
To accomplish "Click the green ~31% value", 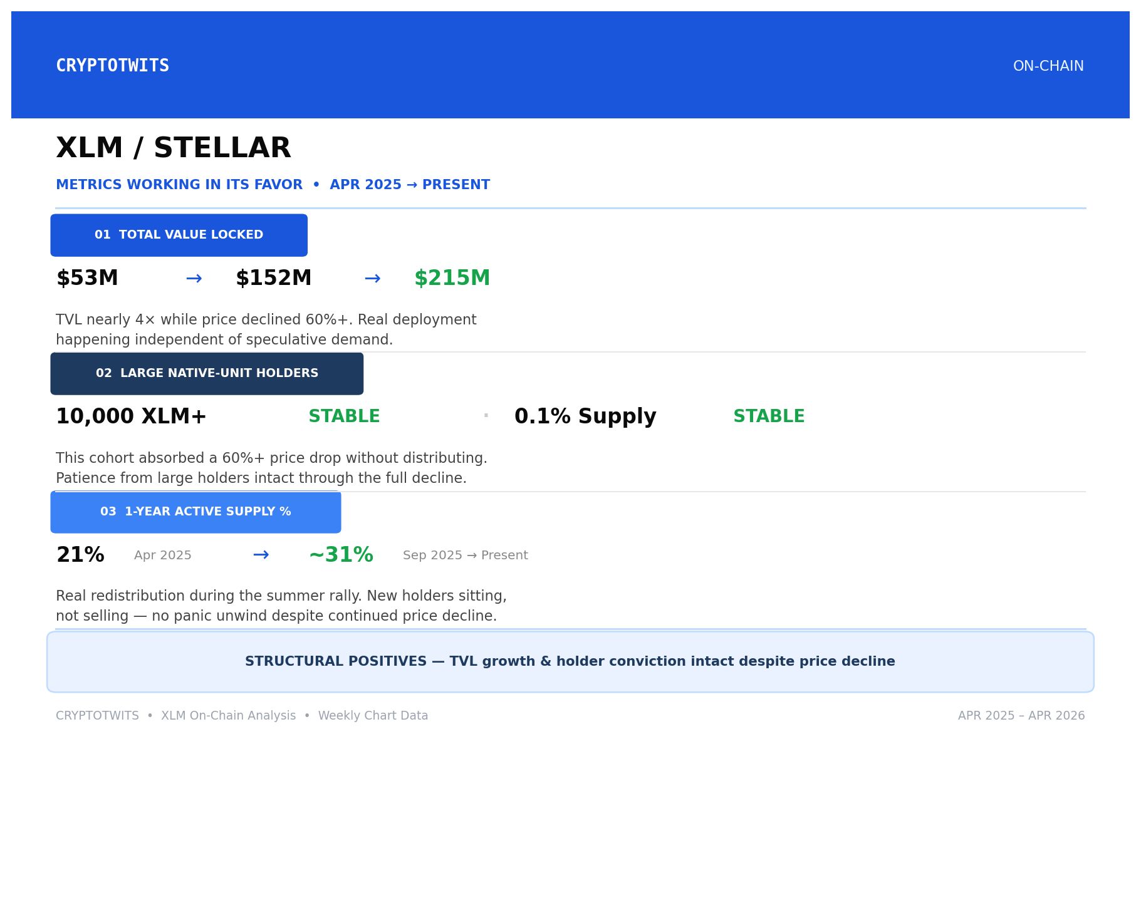I will [341, 555].
